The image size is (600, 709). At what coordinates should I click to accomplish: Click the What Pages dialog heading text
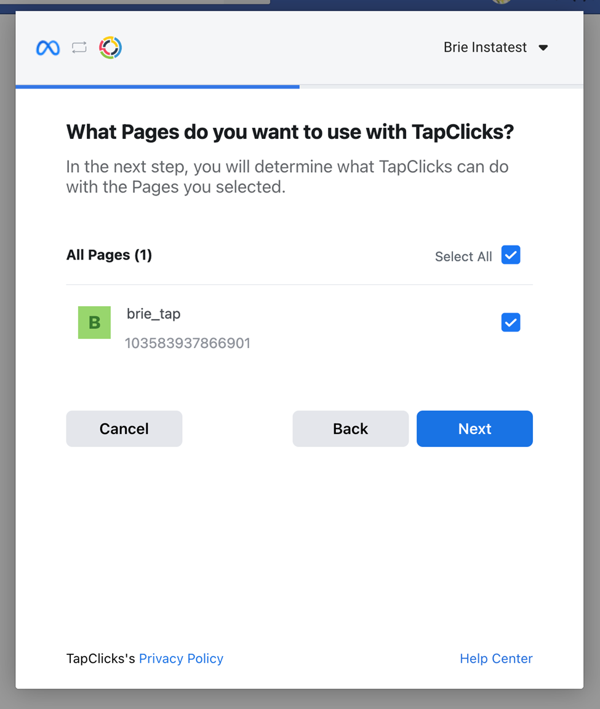click(290, 132)
